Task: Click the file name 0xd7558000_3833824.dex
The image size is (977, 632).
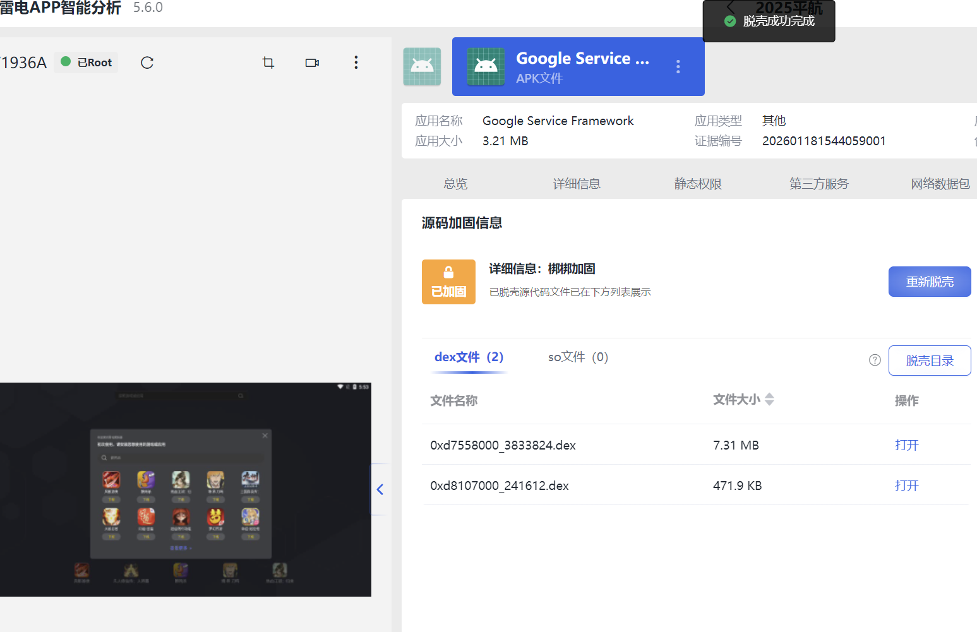Action: click(503, 445)
